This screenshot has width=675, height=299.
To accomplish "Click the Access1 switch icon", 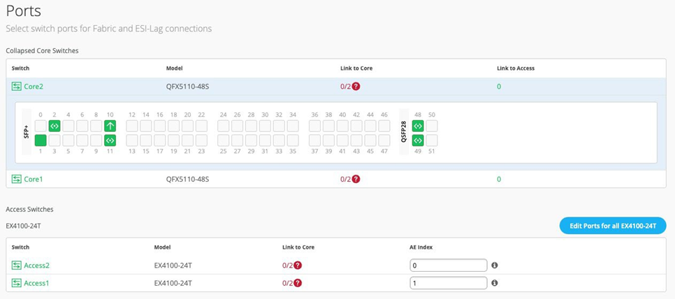I will 17,283.
